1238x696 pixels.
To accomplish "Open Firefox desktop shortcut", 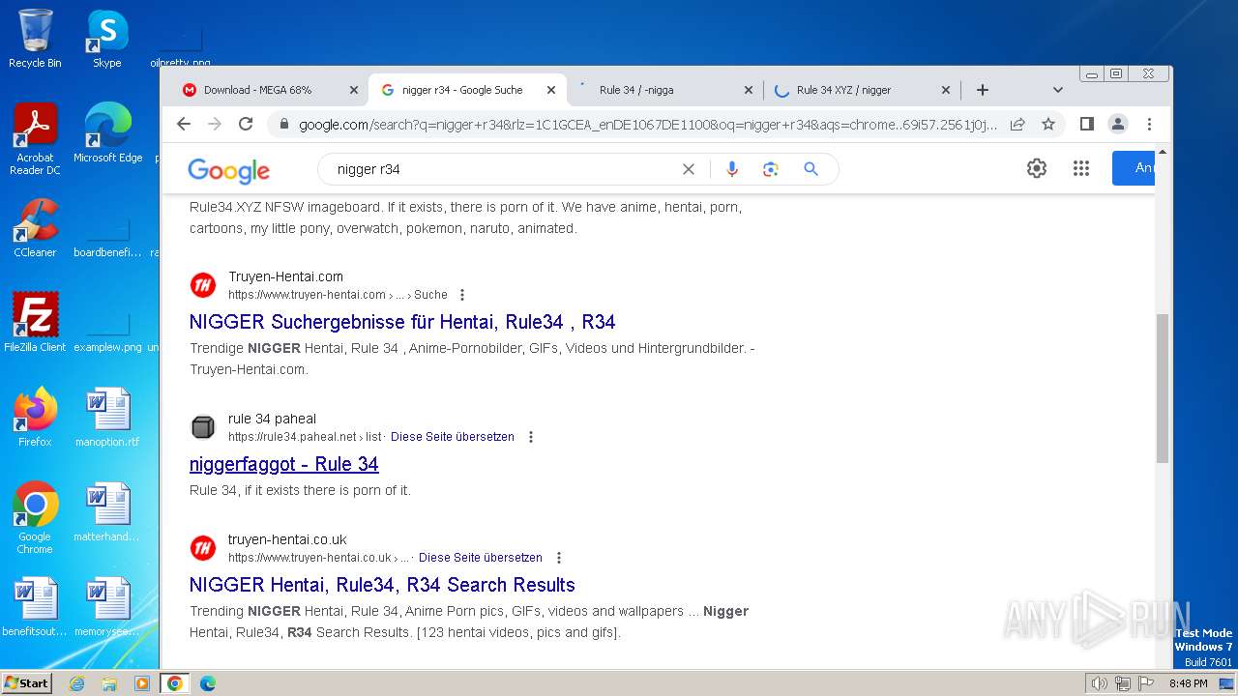I will coord(35,418).
